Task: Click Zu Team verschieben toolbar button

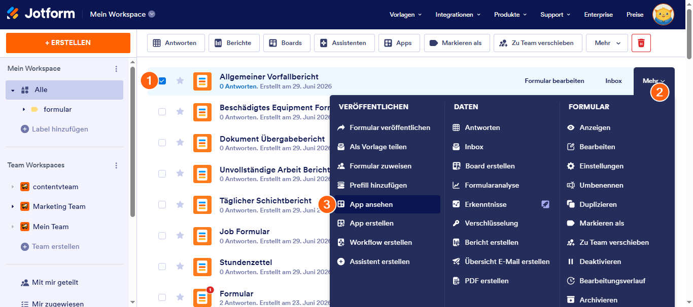Action: [x=538, y=43]
